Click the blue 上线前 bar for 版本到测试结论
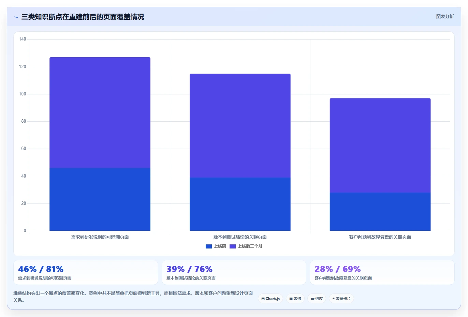The image size is (468, 317). point(240,204)
